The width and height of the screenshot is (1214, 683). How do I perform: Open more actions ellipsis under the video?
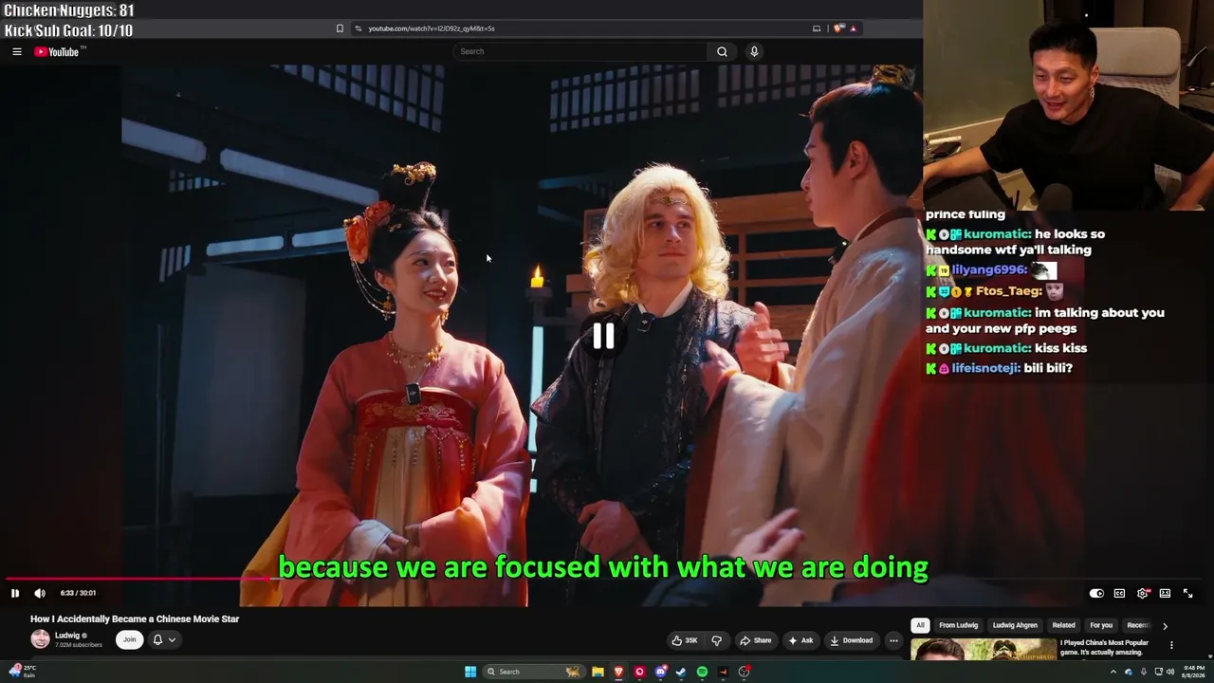(x=893, y=640)
